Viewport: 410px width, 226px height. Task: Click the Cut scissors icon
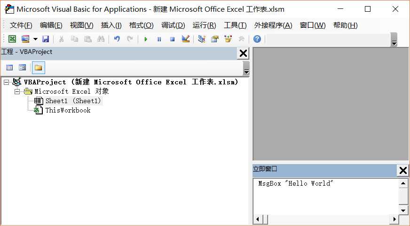click(61, 39)
